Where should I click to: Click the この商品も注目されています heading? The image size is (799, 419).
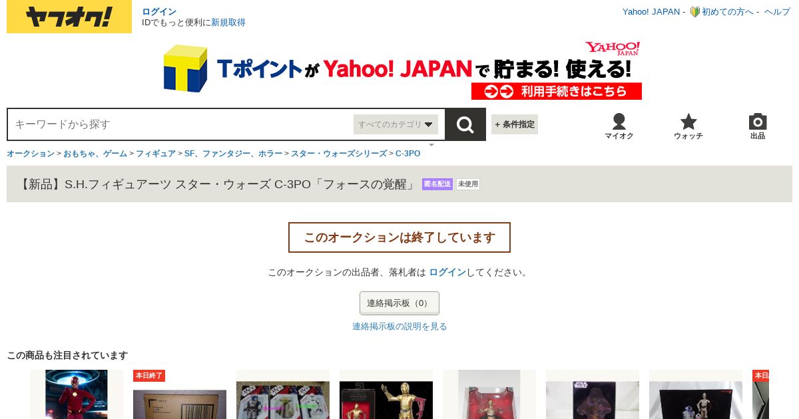pyautogui.click(x=67, y=356)
